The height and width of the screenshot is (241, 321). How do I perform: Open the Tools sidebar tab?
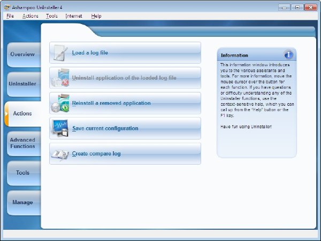[x=24, y=173]
